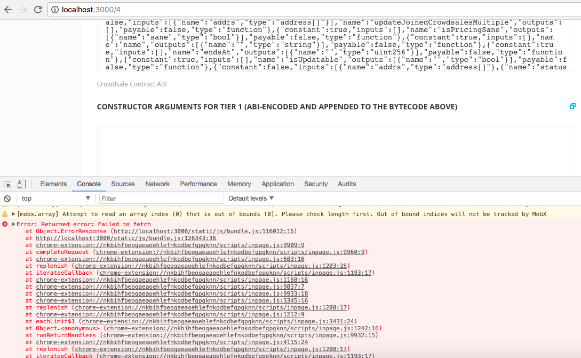Click the Constructor Arguments for Tier 1 heading
581x358 pixels.
(277, 107)
